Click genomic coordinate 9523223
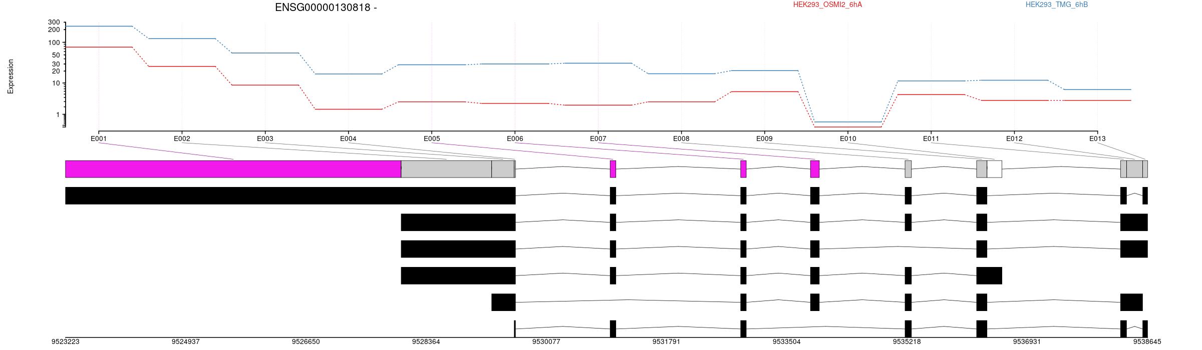 pos(66,342)
